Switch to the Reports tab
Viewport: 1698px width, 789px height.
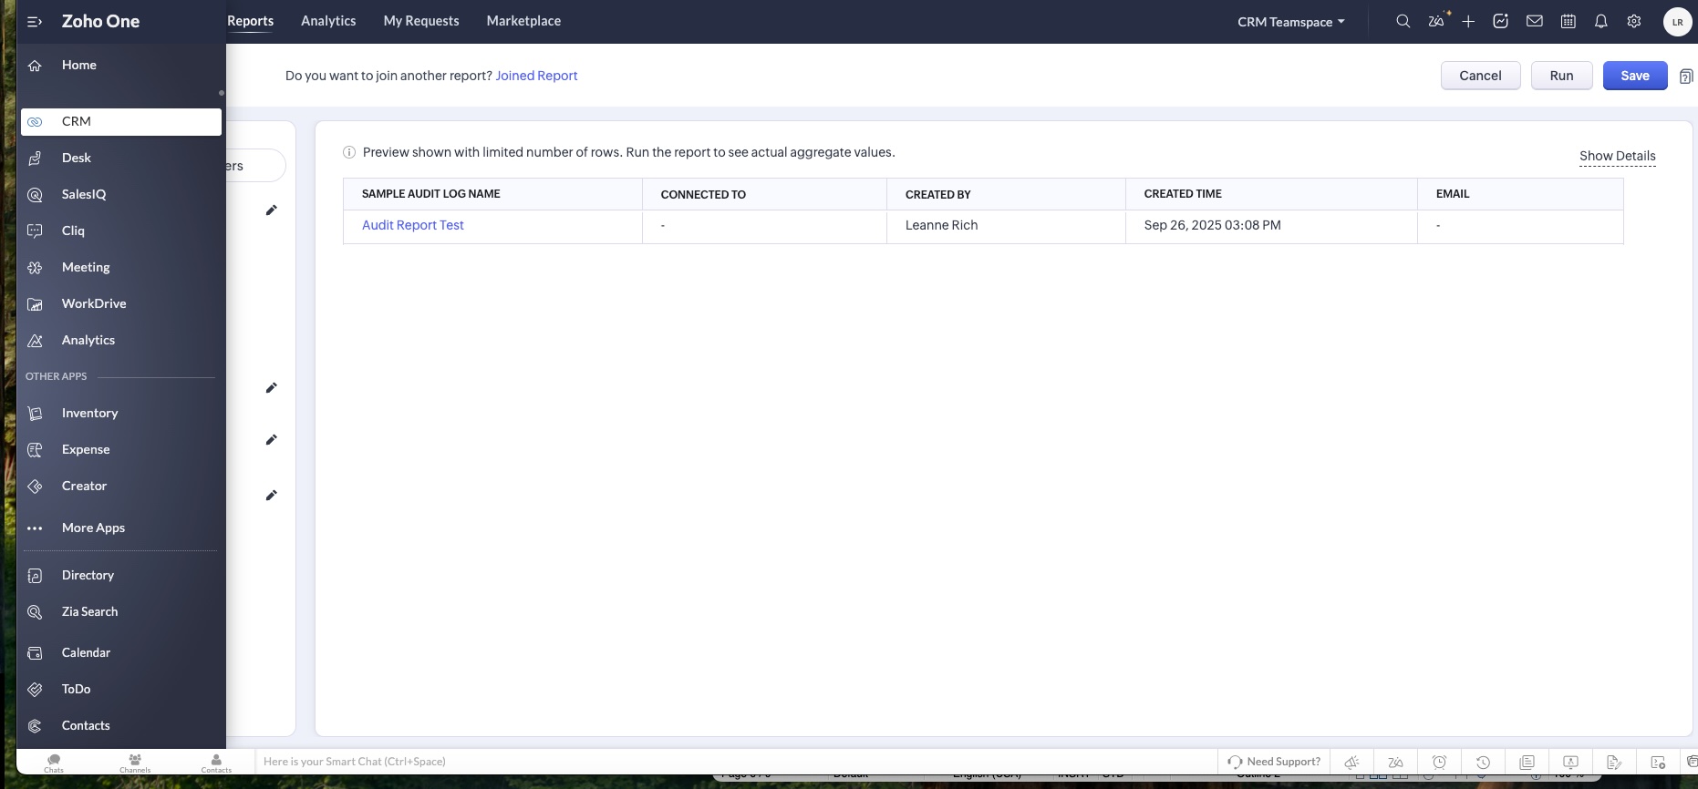tap(250, 21)
